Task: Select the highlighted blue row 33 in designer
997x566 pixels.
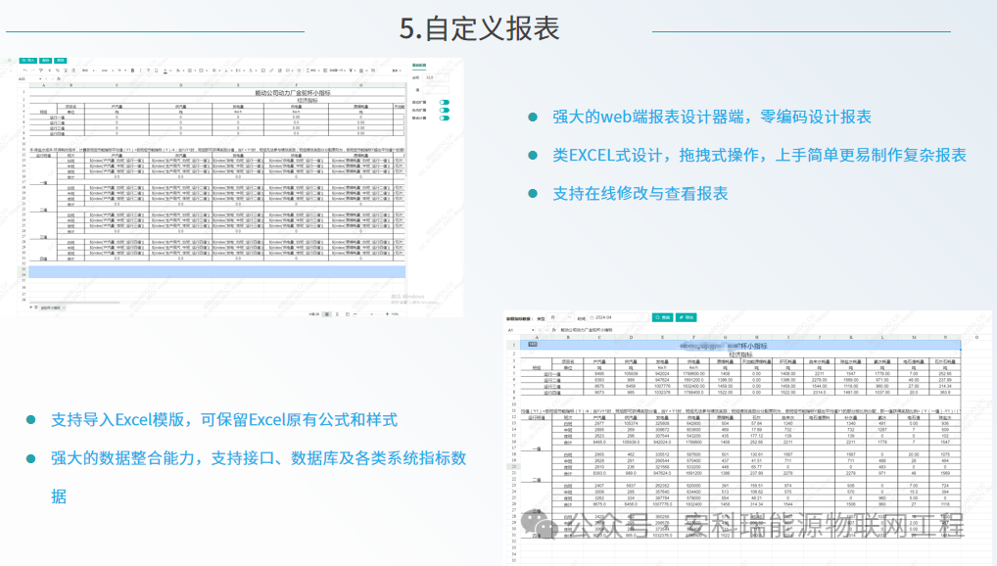Action: (x=216, y=271)
